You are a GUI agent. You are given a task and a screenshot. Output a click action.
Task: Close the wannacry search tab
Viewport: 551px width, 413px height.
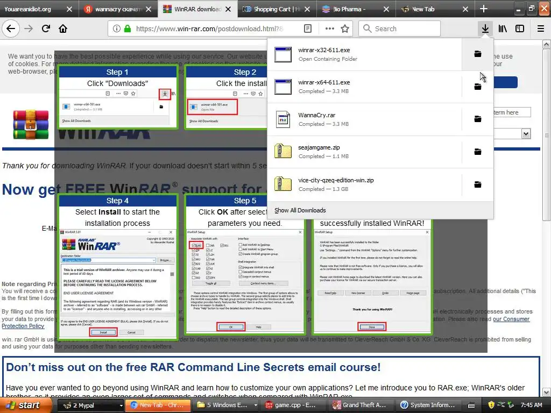(149, 9)
